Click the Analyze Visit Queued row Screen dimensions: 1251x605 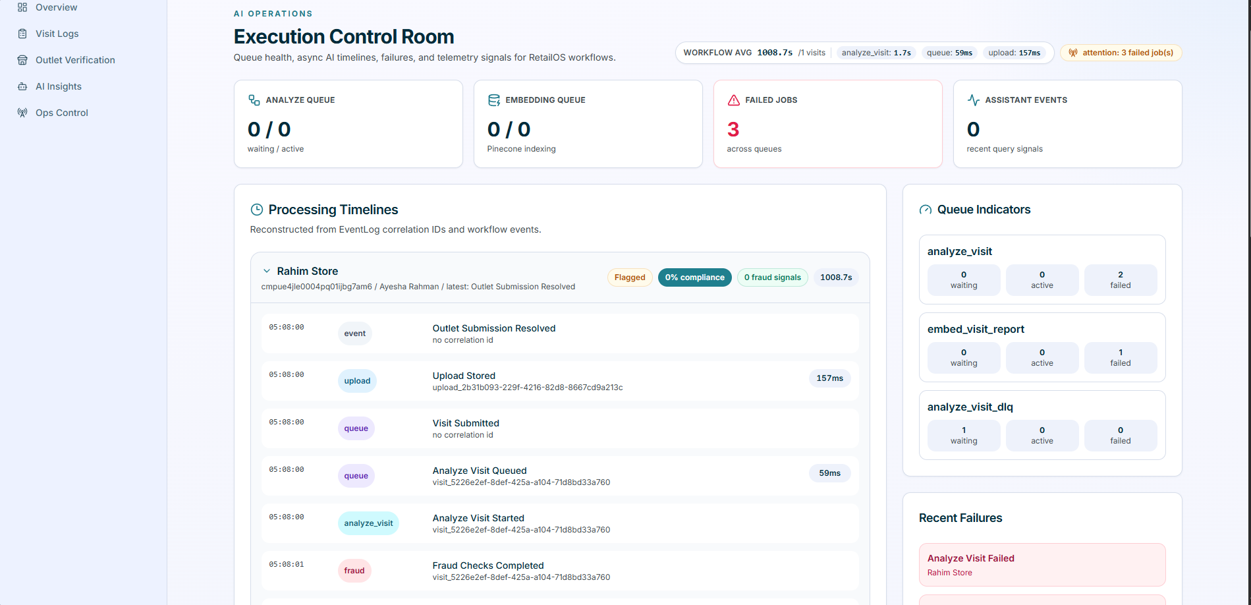click(x=560, y=476)
